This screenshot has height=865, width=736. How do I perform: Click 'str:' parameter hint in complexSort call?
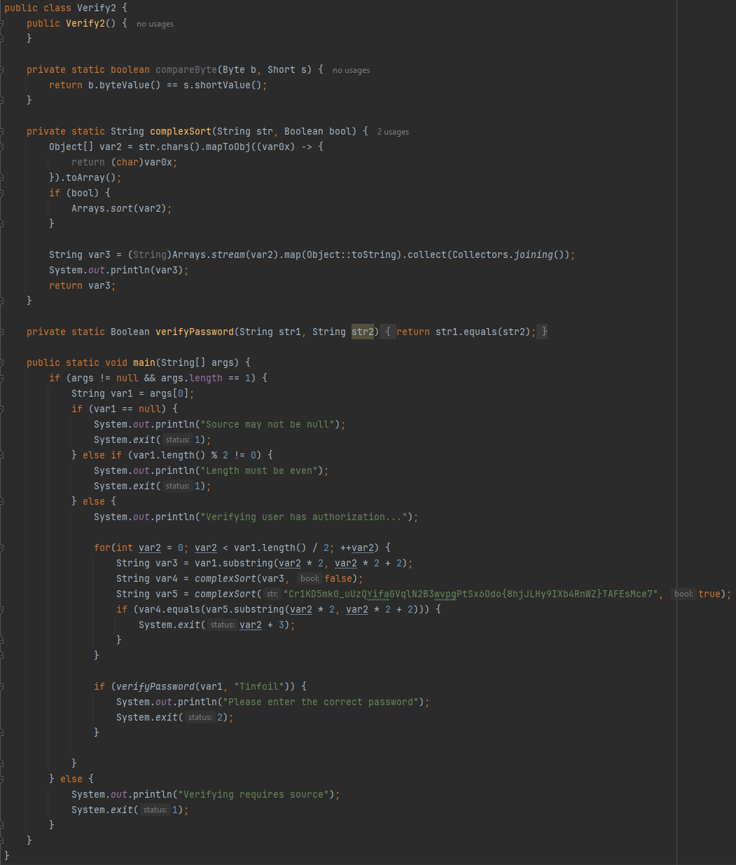[x=272, y=594]
